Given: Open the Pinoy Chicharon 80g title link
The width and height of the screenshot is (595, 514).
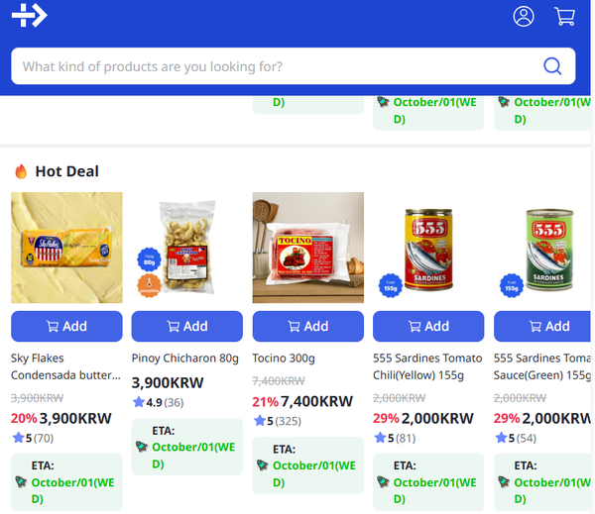Looking at the screenshot, I should pyautogui.click(x=185, y=358).
